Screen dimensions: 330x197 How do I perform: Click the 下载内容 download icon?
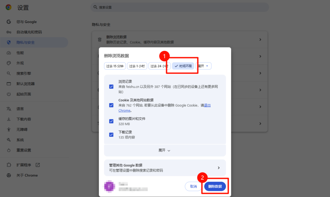coord(9,119)
